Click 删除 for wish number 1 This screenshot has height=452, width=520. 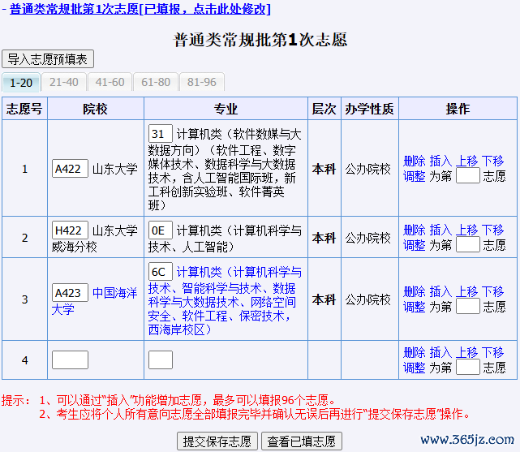pos(415,161)
